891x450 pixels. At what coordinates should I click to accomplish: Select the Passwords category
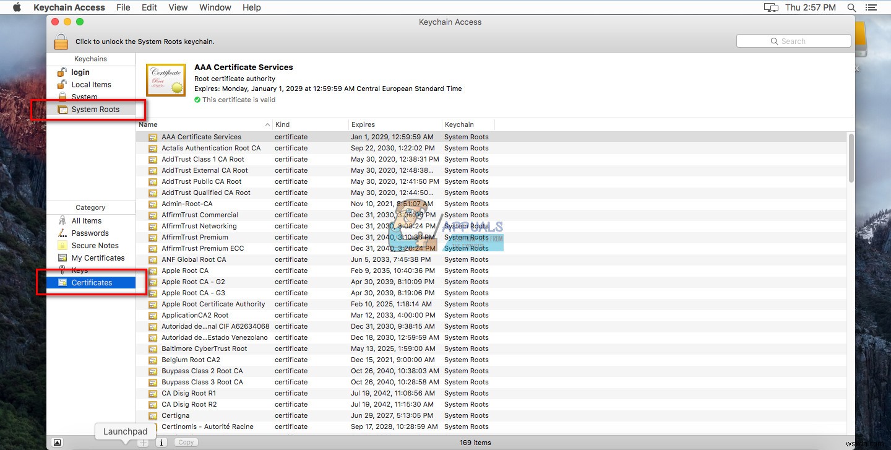pyautogui.click(x=91, y=233)
